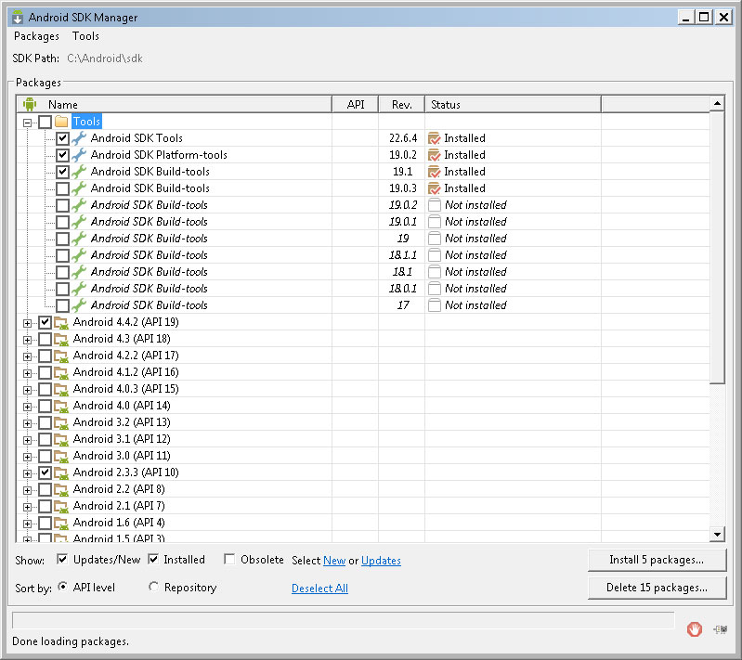
Task: Open the Tools menu
Action: pos(85,36)
